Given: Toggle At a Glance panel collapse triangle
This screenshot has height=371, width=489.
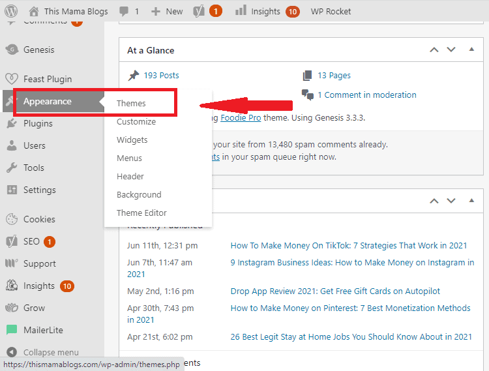Looking at the screenshot, I should coord(471,50).
